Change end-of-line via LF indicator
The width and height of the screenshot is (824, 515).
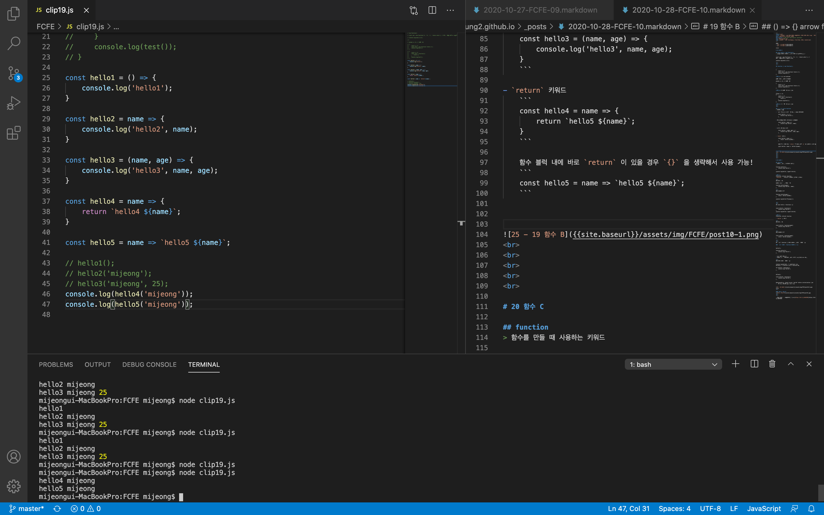pyautogui.click(x=734, y=508)
